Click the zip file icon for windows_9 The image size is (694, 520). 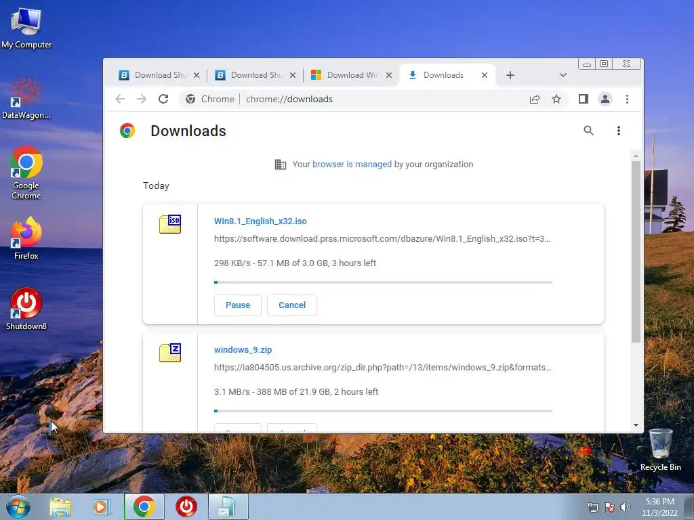click(170, 352)
